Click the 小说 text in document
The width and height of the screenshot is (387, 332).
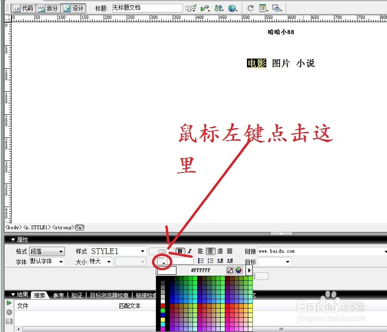(305, 63)
